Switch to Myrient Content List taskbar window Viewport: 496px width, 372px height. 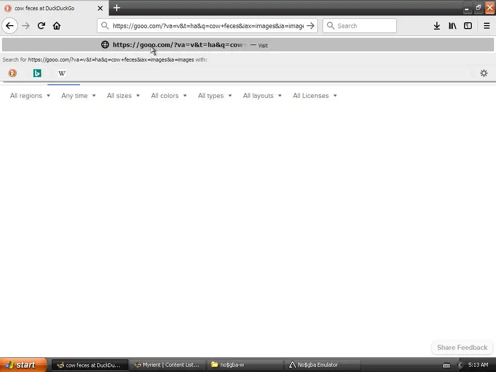[168, 365]
